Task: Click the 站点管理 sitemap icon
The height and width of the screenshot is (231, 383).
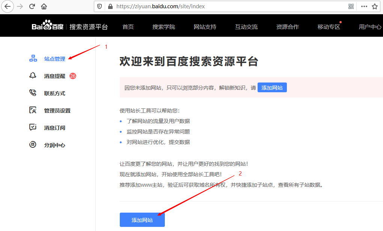Action: [33, 58]
